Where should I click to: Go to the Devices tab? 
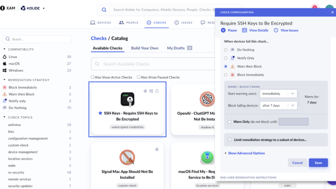tap(100, 23)
